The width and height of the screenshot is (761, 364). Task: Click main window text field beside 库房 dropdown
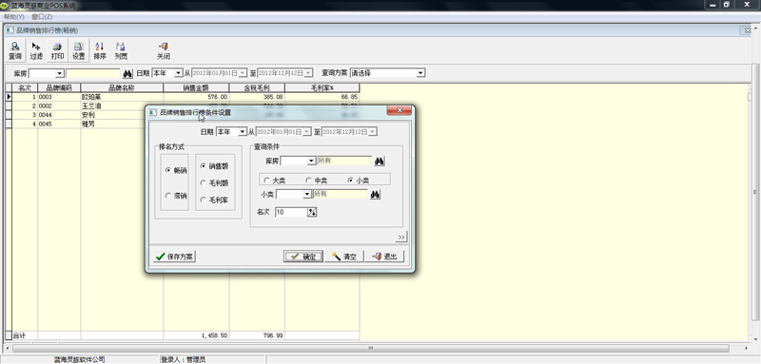pyautogui.click(x=92, y=73)
